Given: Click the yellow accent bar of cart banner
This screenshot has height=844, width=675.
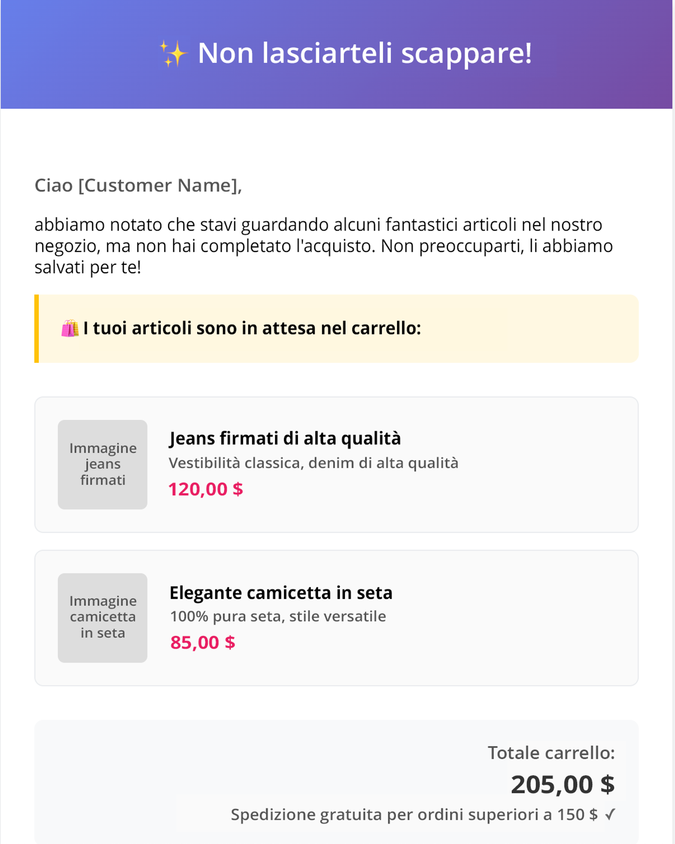Looking at the screenshot, I should [37, 328].
